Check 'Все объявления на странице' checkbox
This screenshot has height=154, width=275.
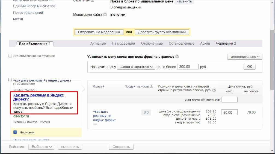tap(10, 56)
